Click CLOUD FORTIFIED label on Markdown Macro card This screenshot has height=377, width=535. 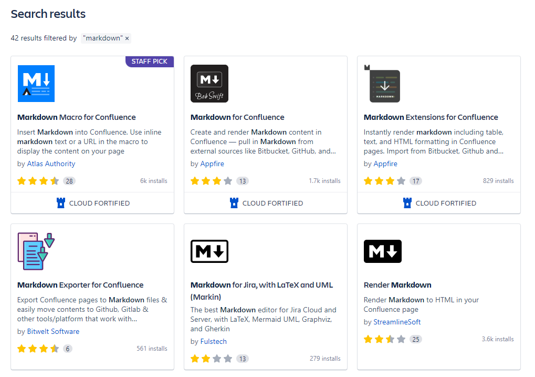100,203
